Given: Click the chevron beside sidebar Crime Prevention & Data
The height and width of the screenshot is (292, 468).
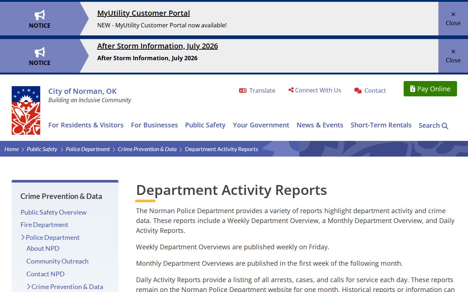Looking at the screenshot, I should coord(29,287).
